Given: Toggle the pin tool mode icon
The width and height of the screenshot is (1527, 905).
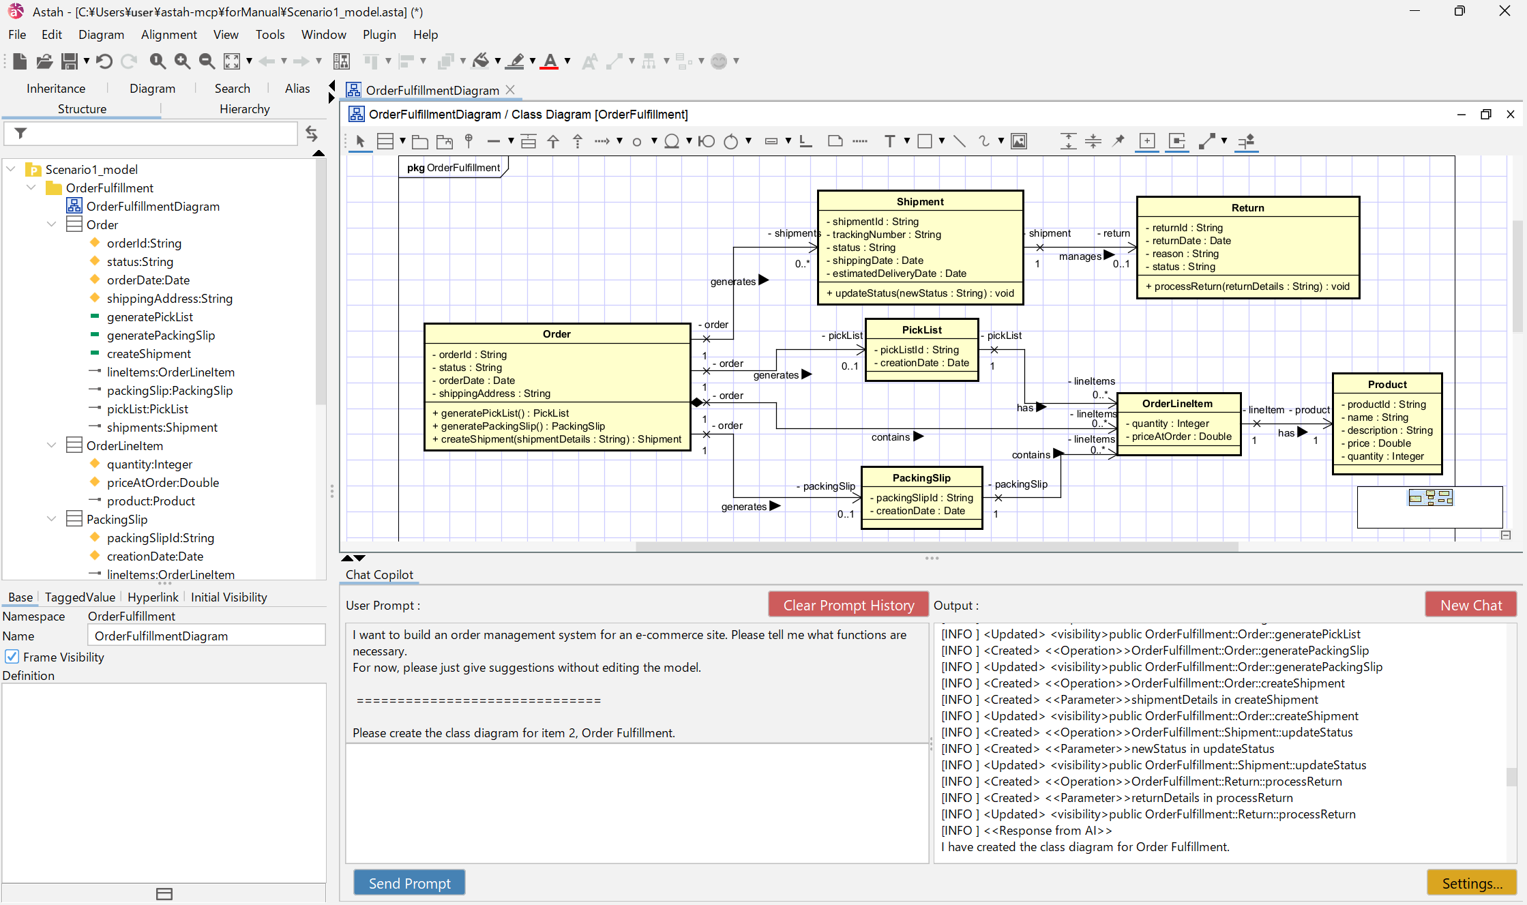Looking at the screenshot, I should 1118,141.
